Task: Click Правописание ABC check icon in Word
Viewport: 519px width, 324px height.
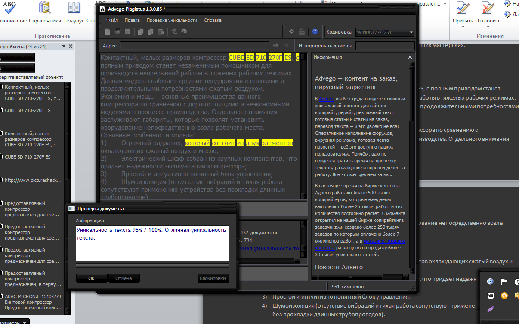Action: 9,7
